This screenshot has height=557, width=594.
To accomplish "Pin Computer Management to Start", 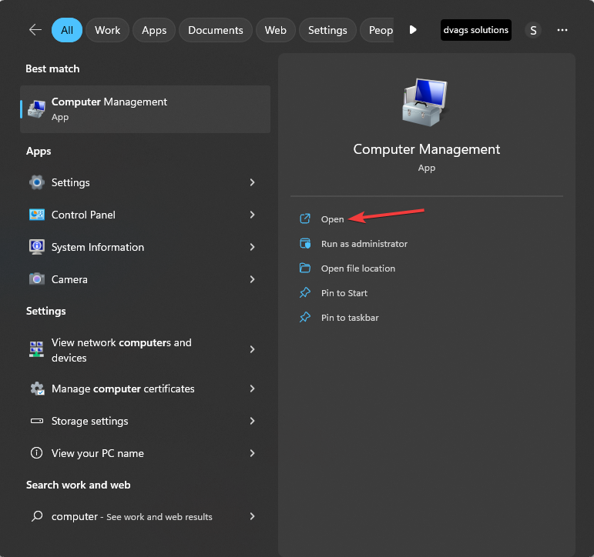I will [x=344, y=293].
